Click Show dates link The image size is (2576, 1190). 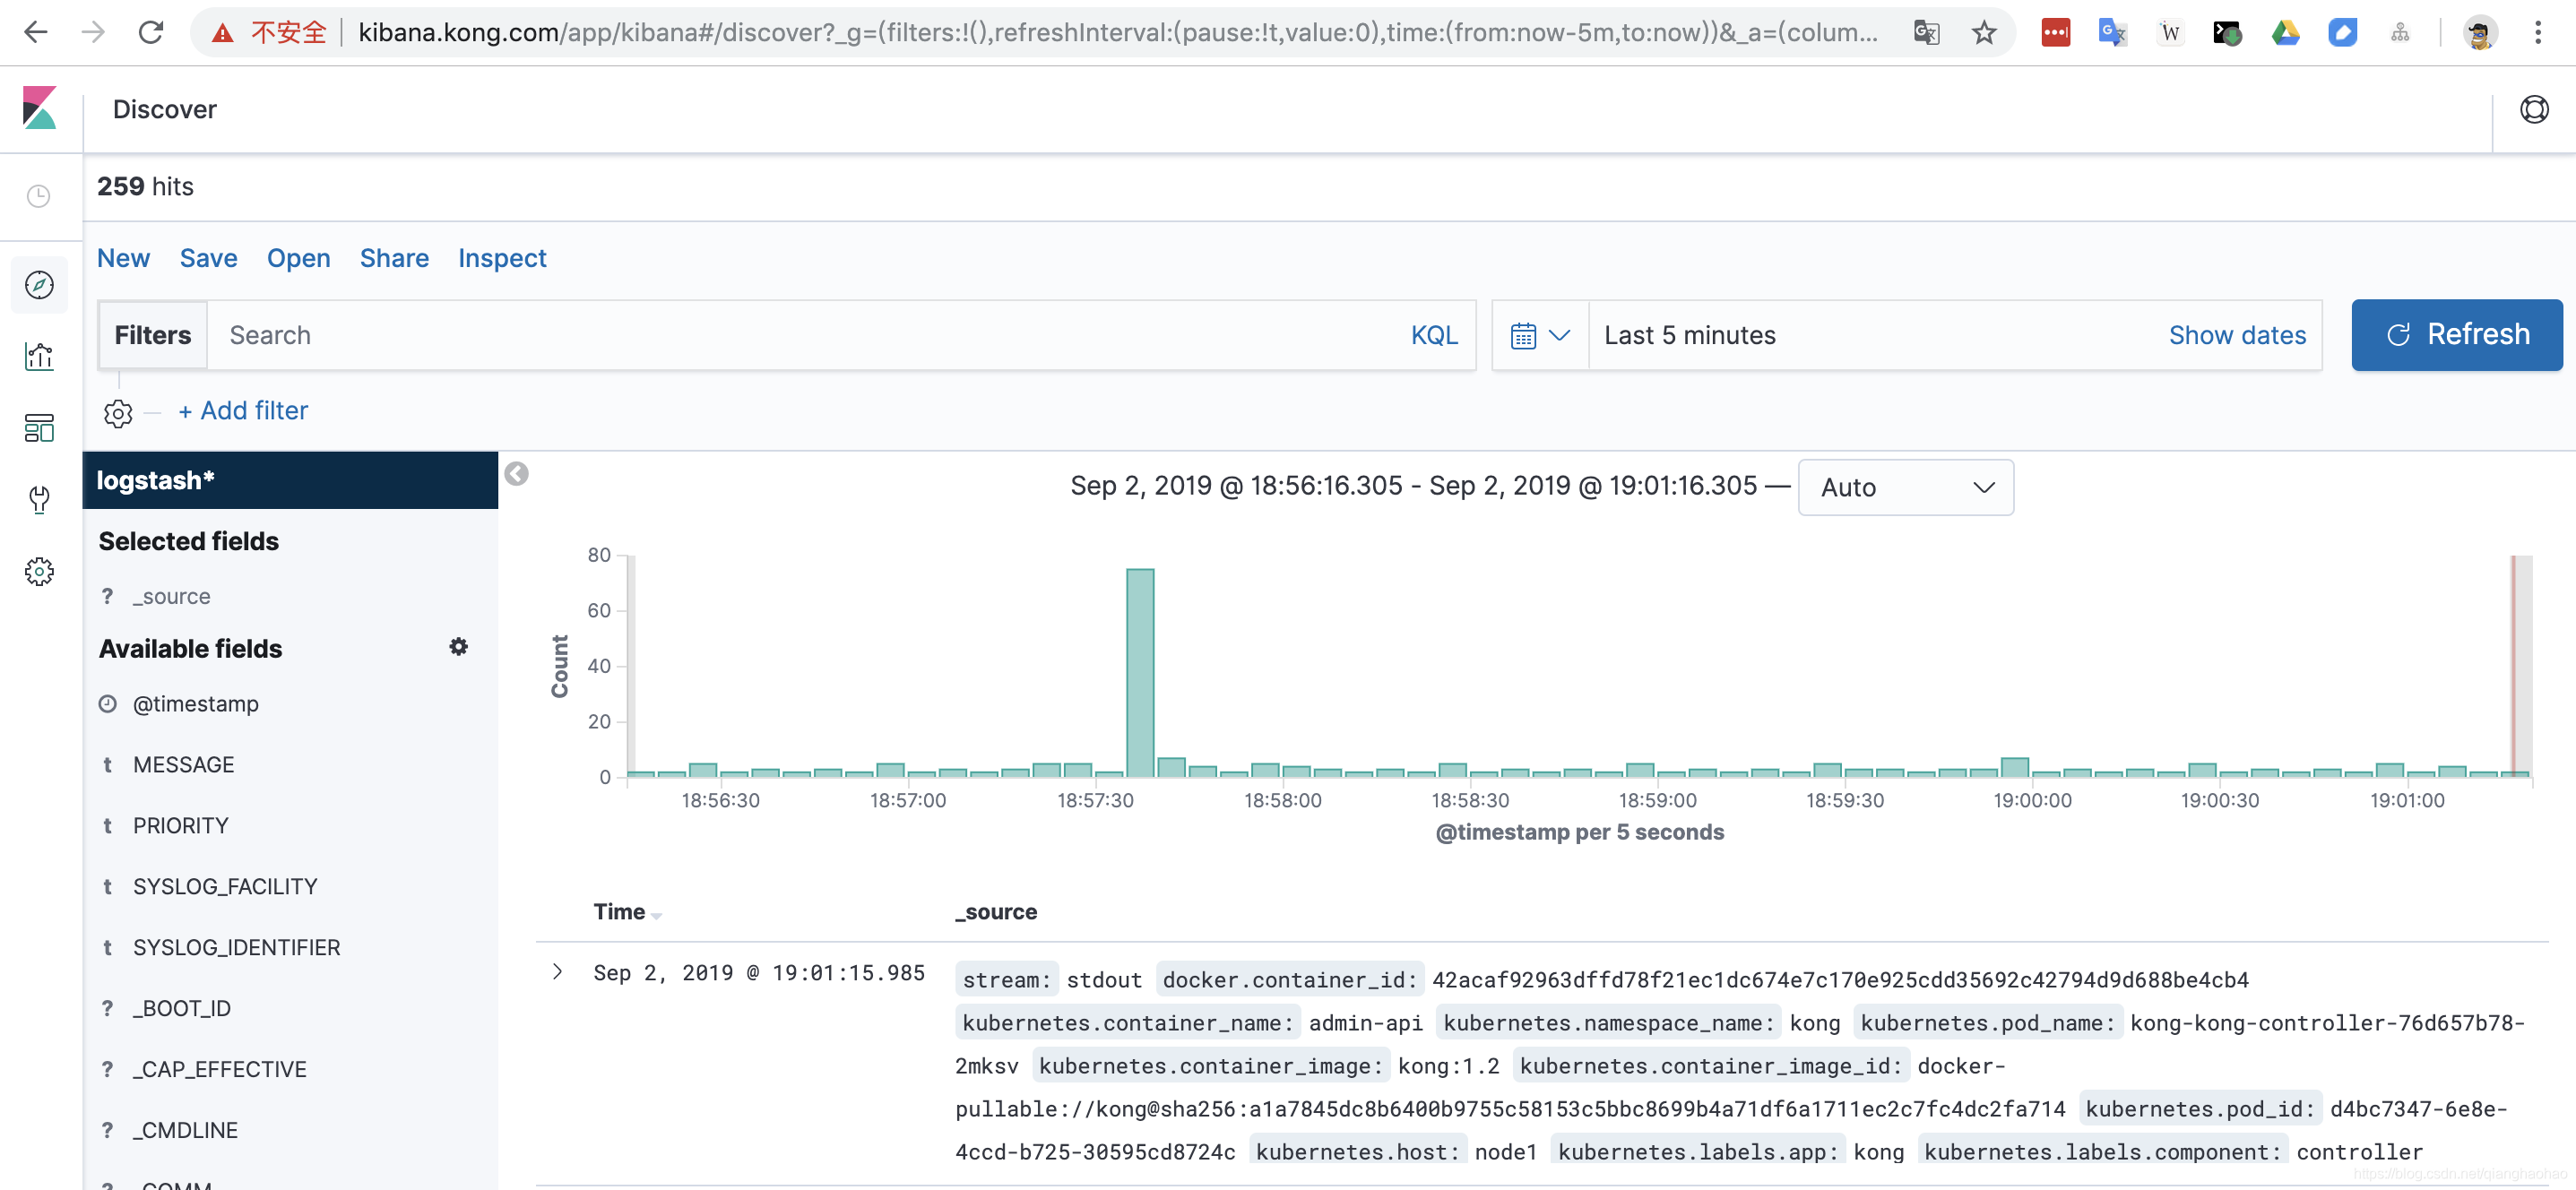point(2237,333)
